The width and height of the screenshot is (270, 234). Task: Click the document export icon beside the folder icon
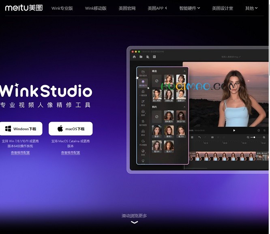point(148,57)
